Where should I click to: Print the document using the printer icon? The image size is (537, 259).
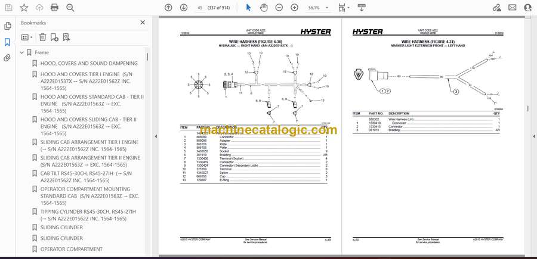point(54,8)
